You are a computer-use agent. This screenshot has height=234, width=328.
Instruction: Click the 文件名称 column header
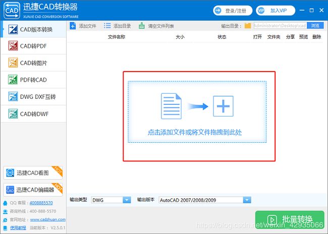click(117, 37)
